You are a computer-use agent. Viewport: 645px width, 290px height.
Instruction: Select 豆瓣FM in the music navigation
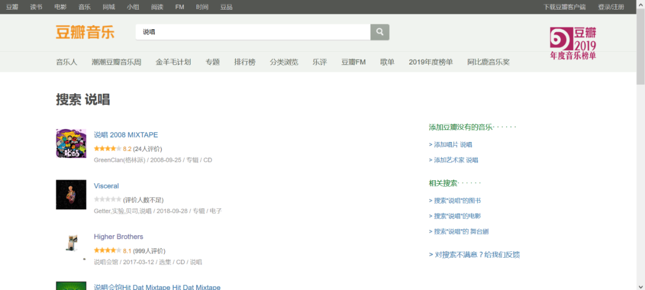click(x=353, y=62)
